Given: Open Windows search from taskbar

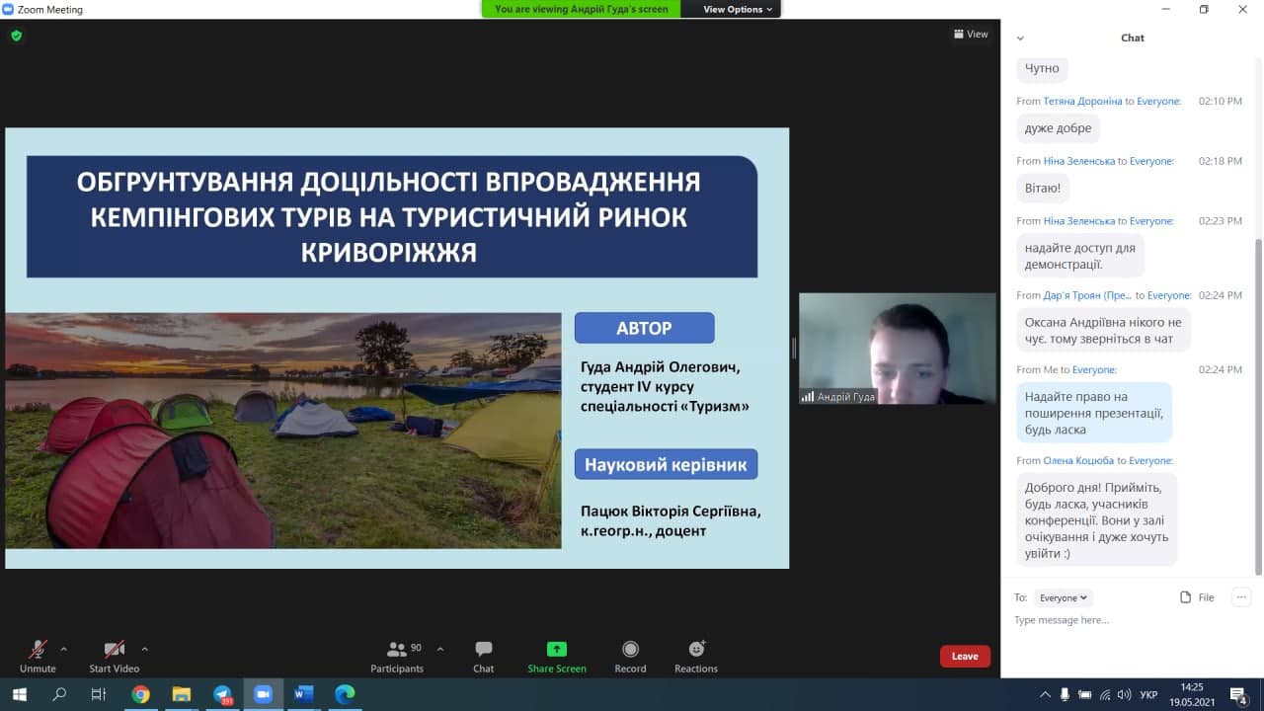Looking at the screenshot, I should pos(59,694).
